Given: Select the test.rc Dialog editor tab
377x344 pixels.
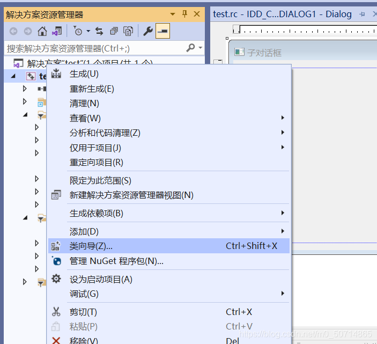Looking at the screenshot, I should click(282, 14).
